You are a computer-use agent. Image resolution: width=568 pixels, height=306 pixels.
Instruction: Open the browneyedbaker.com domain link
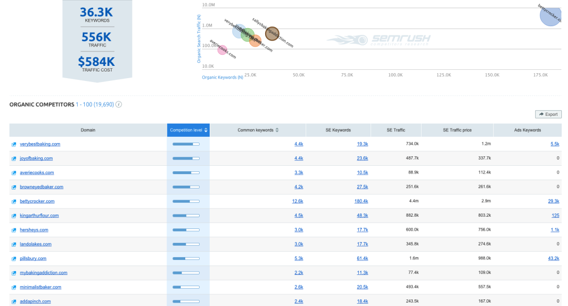[41, 187]
